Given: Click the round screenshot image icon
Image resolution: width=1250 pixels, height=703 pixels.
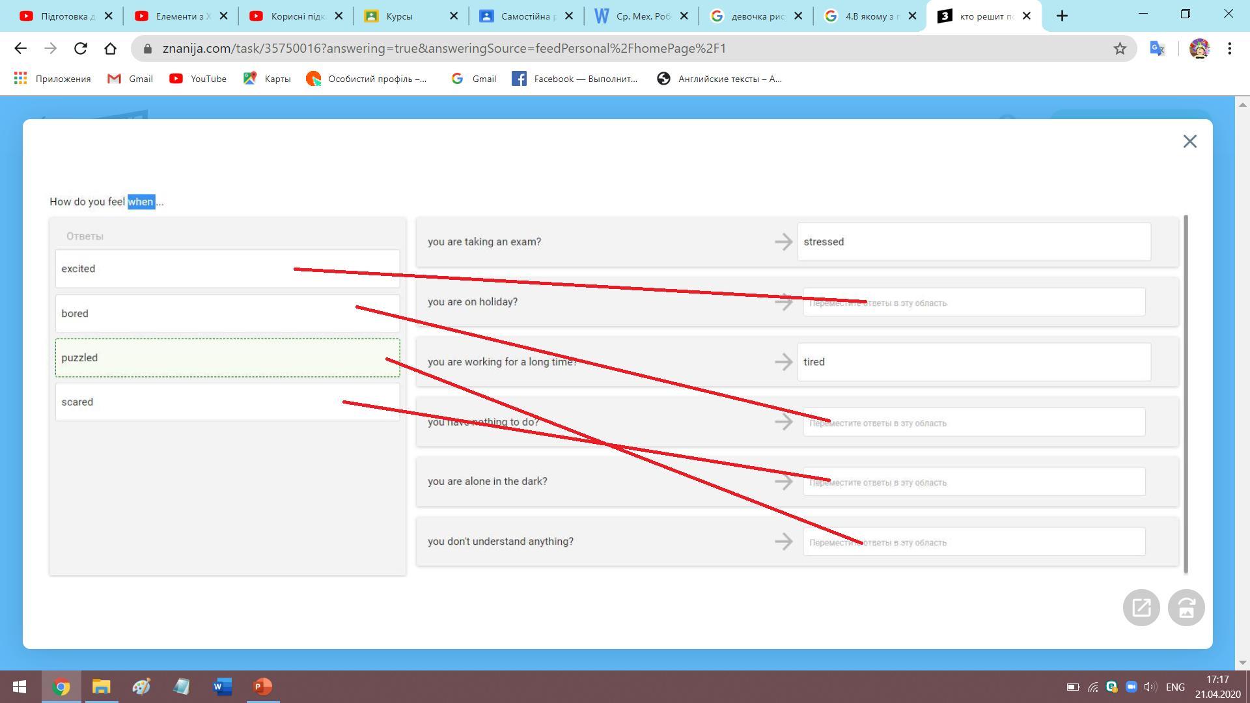Looking at the screenshot, I should [x=1186, y=608].
